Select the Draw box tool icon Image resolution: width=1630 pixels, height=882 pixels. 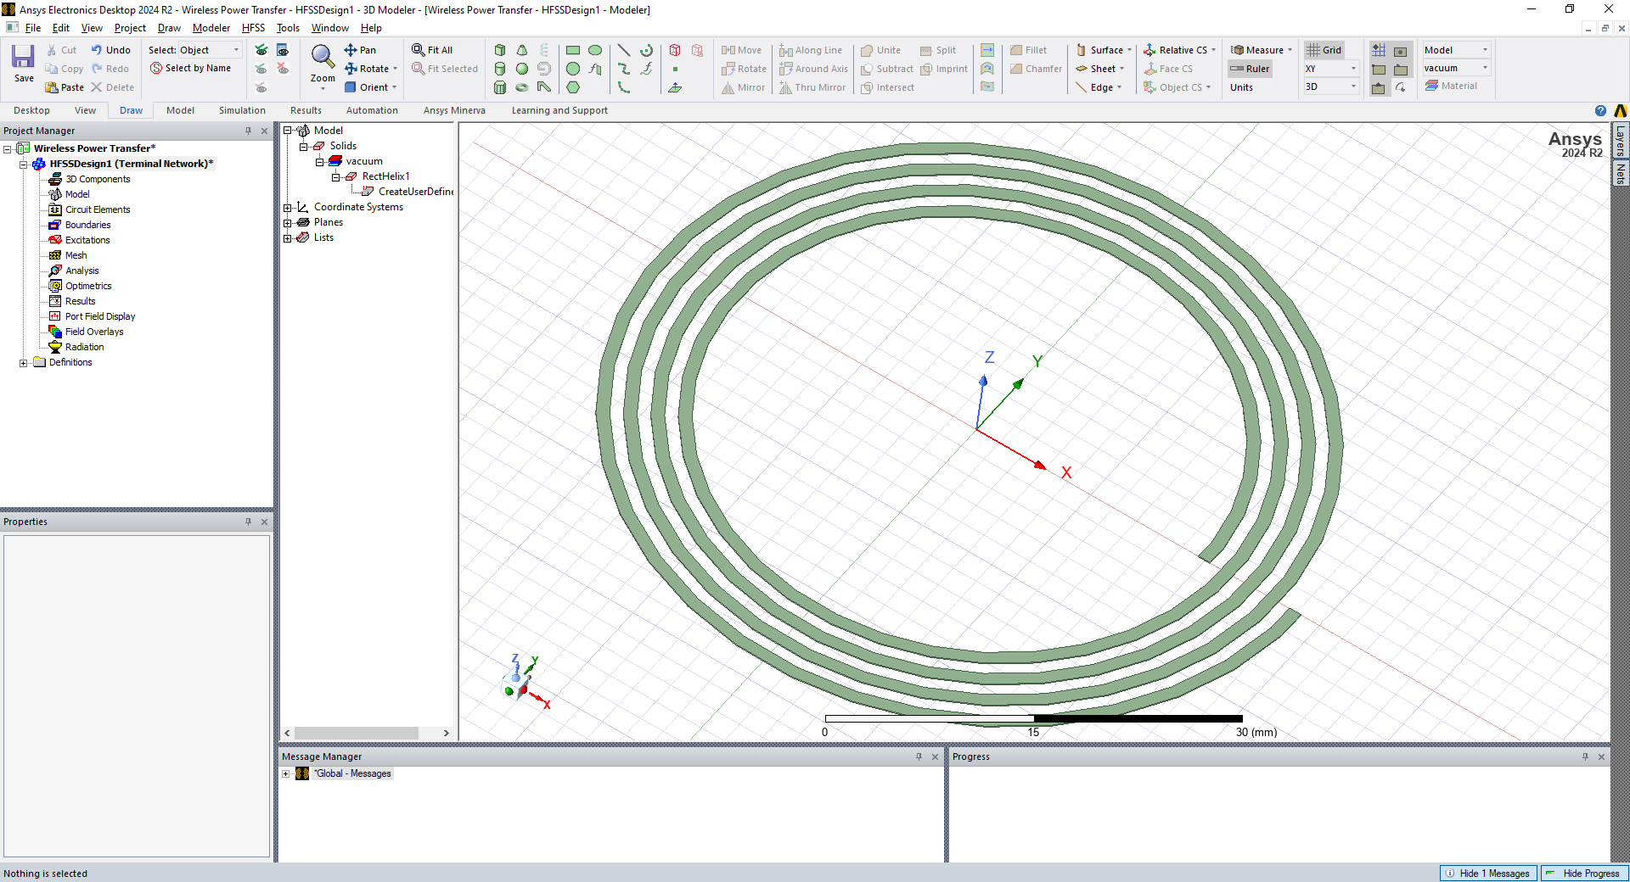[x=500, y=50]
